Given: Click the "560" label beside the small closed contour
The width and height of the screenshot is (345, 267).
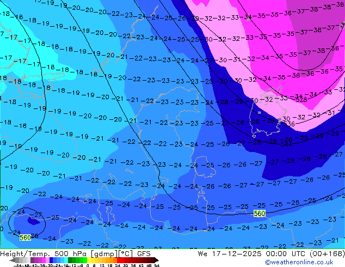Looking at the screenshot, I should tap(25, 238).
